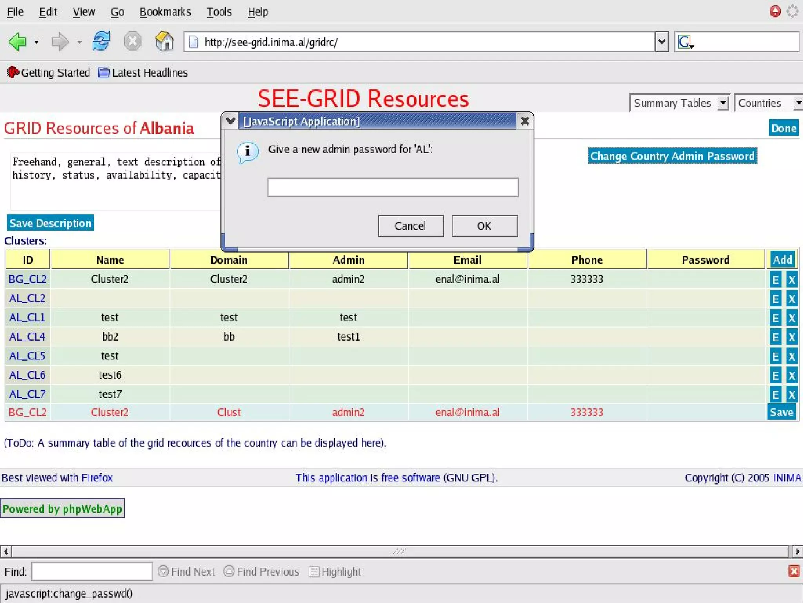Toggle Highlight option in Find bar
The image size is (803, 603).
(x=335, y=572)
